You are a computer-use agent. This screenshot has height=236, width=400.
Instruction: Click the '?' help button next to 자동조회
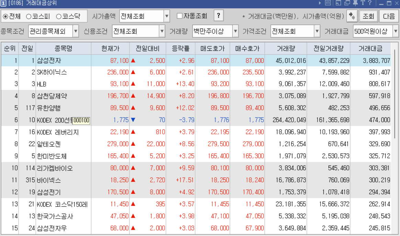coord(219,16)
